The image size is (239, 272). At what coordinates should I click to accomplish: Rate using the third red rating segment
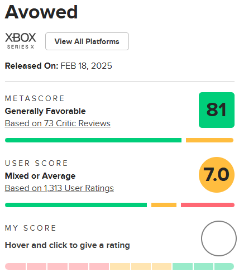(x=58, y=266)
